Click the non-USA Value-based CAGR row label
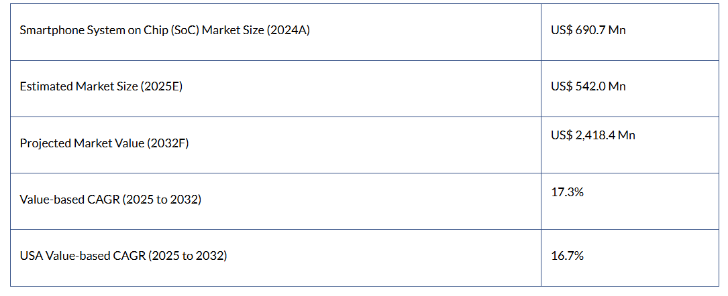Image resolution: width=728 pixels, height=296 pixels. click(x=110, y=200)
